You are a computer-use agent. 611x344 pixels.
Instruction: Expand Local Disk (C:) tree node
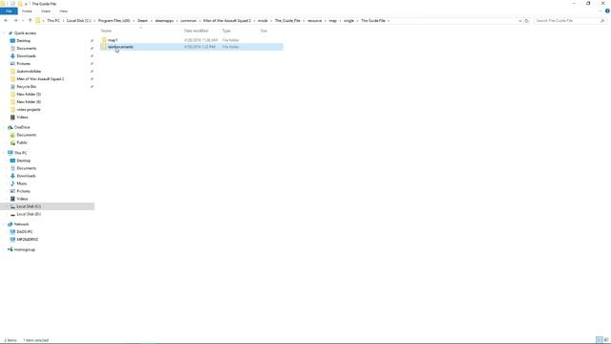pos(7,206)
